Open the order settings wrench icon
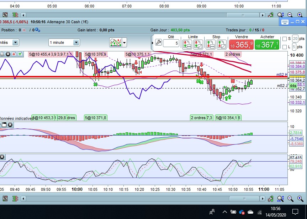307x219 pixels. [x=159, y=43]
